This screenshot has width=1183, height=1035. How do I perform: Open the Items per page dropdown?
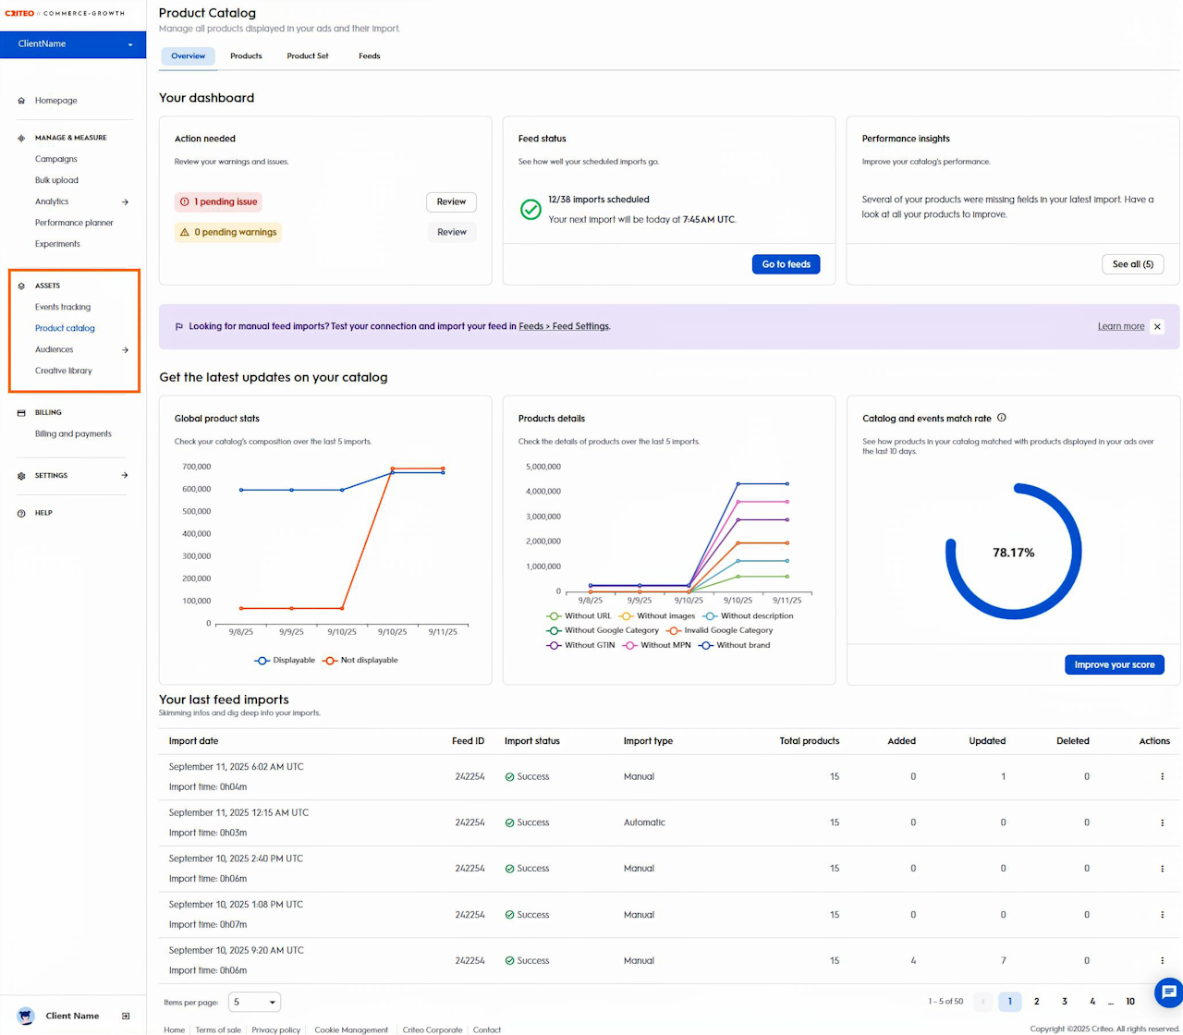click(254, 1002)
